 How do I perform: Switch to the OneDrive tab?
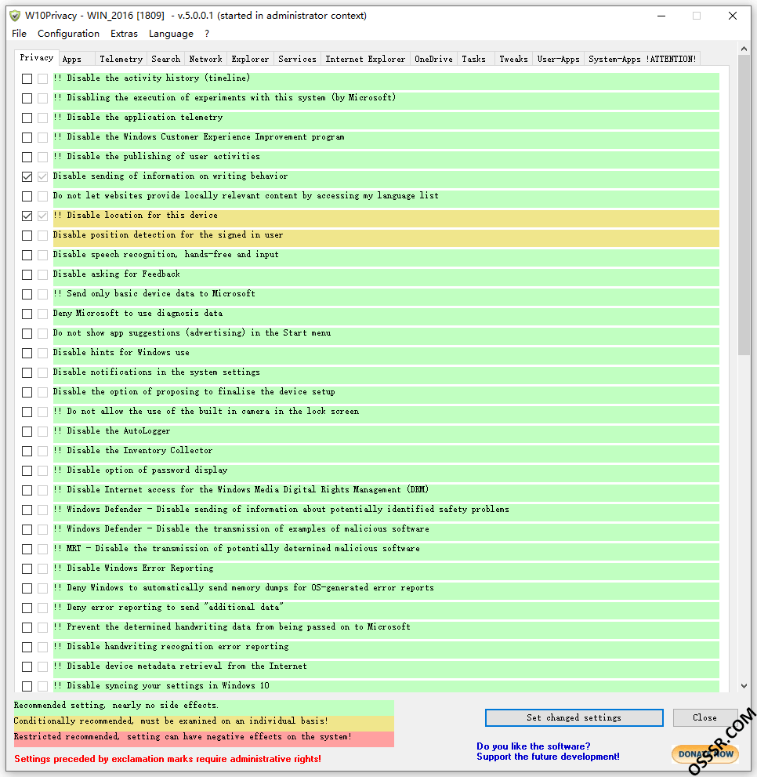coord(433,59)
